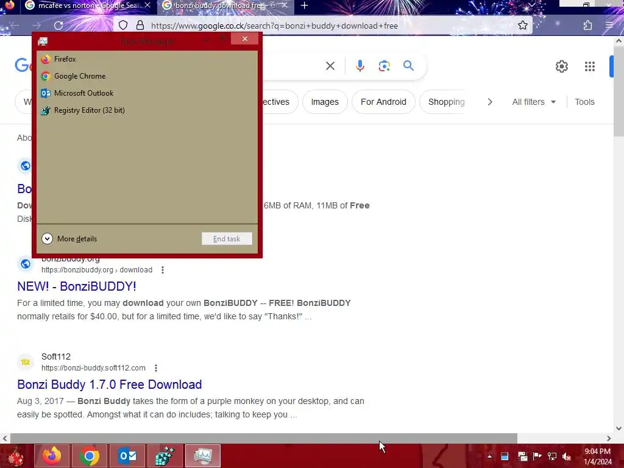Open Google quick settings gear
This screenshot has width=624, height=468.
[x=561, y=66]
